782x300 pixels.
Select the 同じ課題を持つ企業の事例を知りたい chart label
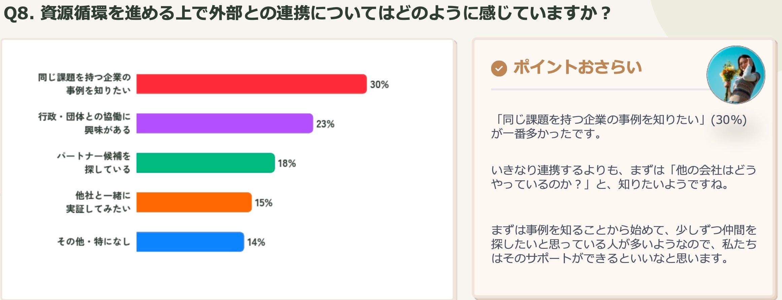pyautogui.click(x=84, y=84)
